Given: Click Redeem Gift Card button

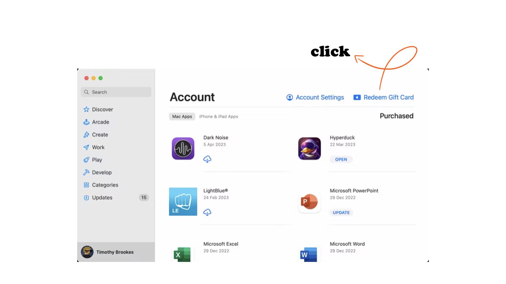Looking at the screenshot, I should point(384,97).
